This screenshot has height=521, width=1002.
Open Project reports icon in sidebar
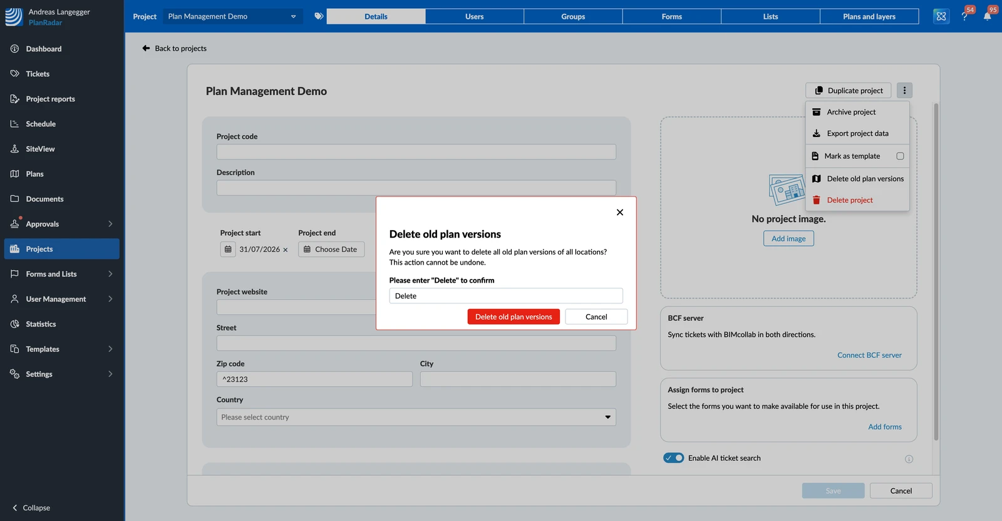coord(14,99)
